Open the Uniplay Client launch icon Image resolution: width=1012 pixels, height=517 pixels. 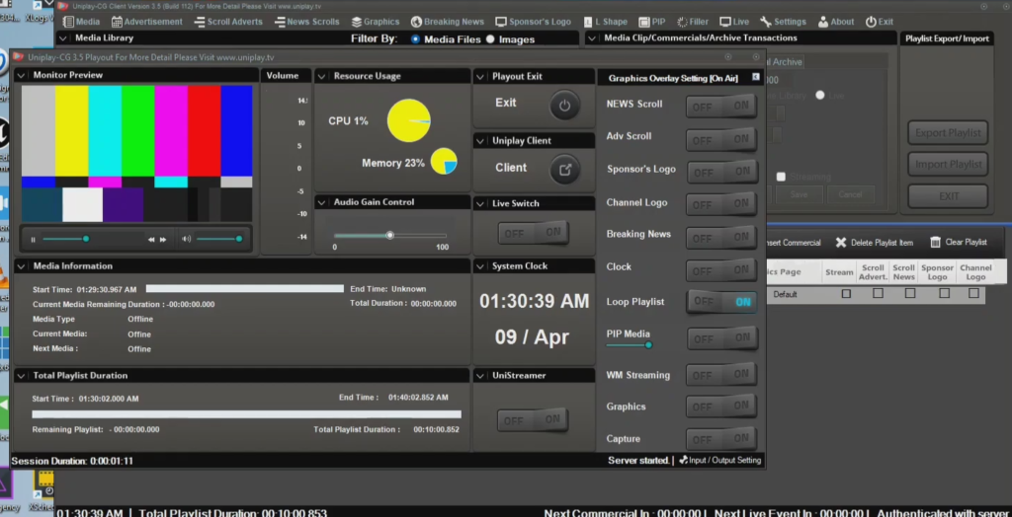click(x=564, y=169)
